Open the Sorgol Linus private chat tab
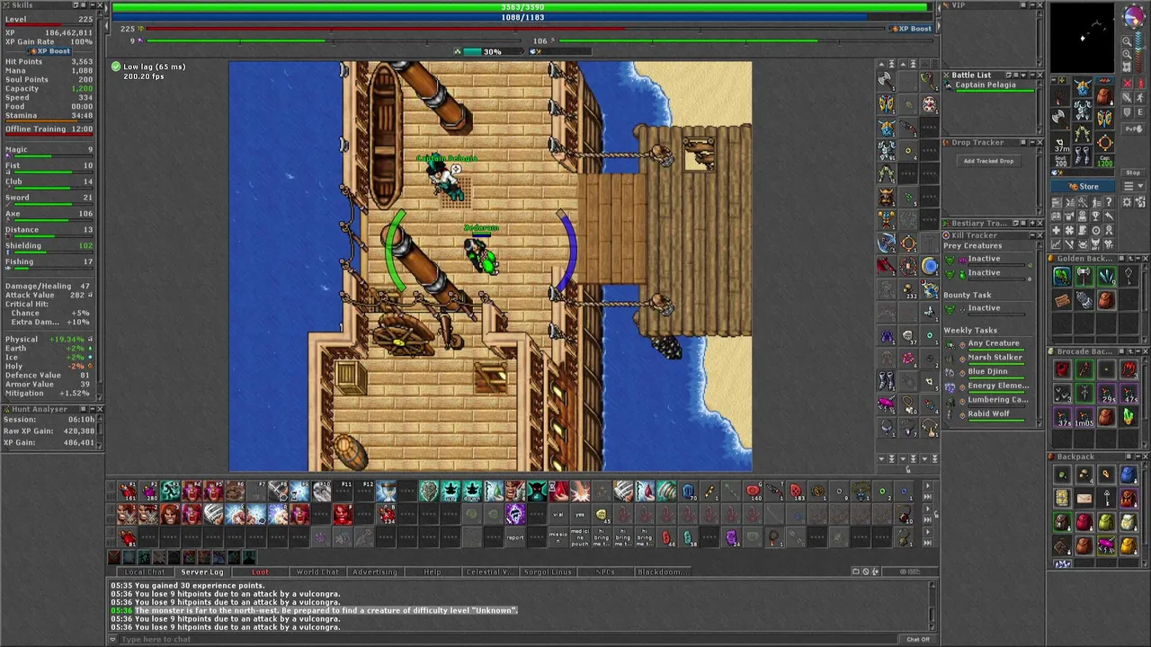Screen dimensions: 1151x647 pyautogui.click(x=548, y=572)
